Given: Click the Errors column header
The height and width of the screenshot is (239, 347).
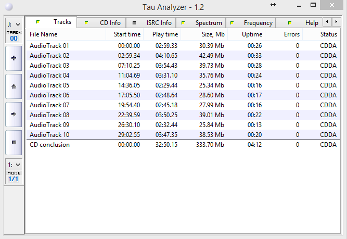Looking at the screenshot, I should click(284, 34).
